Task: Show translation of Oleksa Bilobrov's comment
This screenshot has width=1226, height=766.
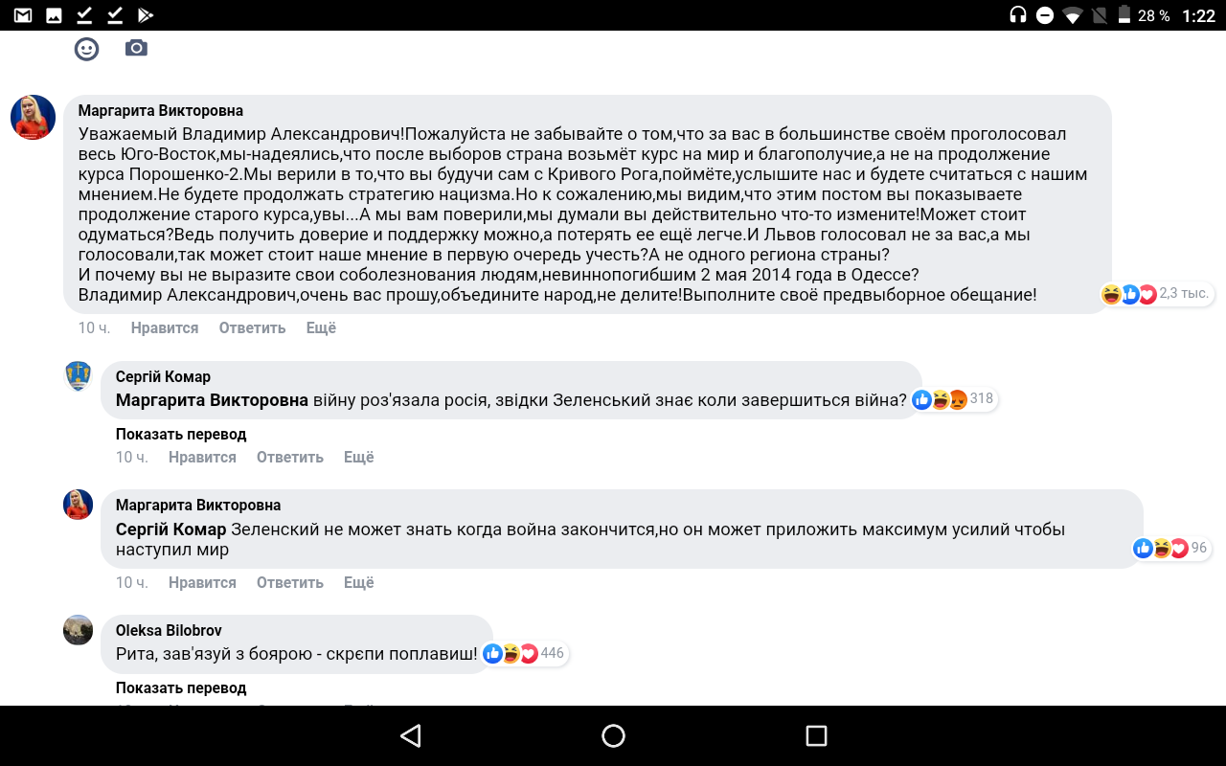Action: point(181,688)
